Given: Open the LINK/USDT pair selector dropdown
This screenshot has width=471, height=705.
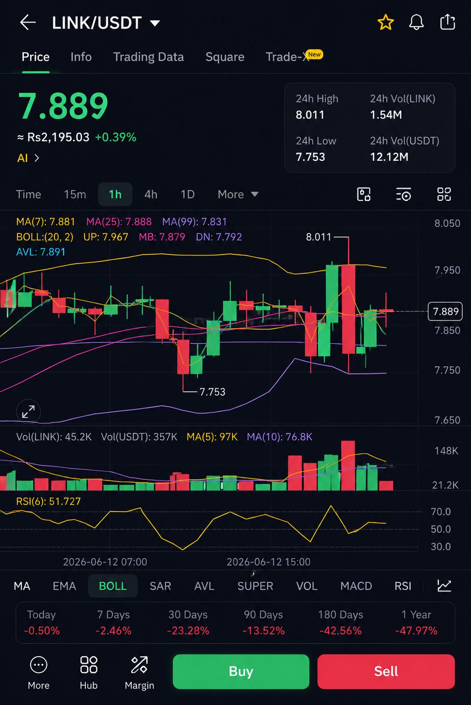Looking at the screenshot, I should [106, 23].
